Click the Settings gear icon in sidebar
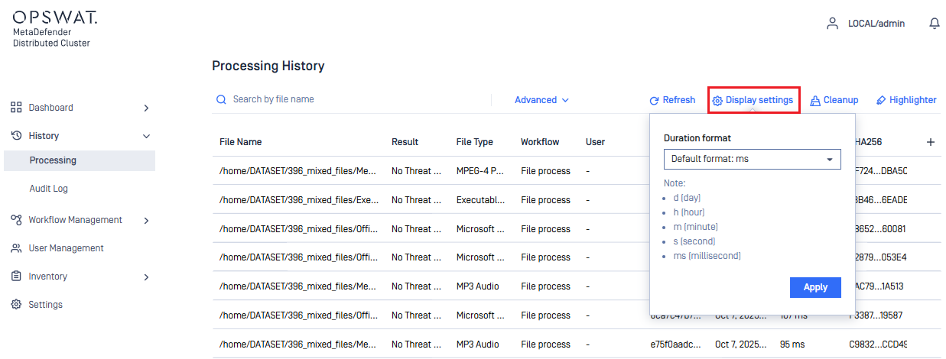Screen dimensions: 946x359 [16, 305]
